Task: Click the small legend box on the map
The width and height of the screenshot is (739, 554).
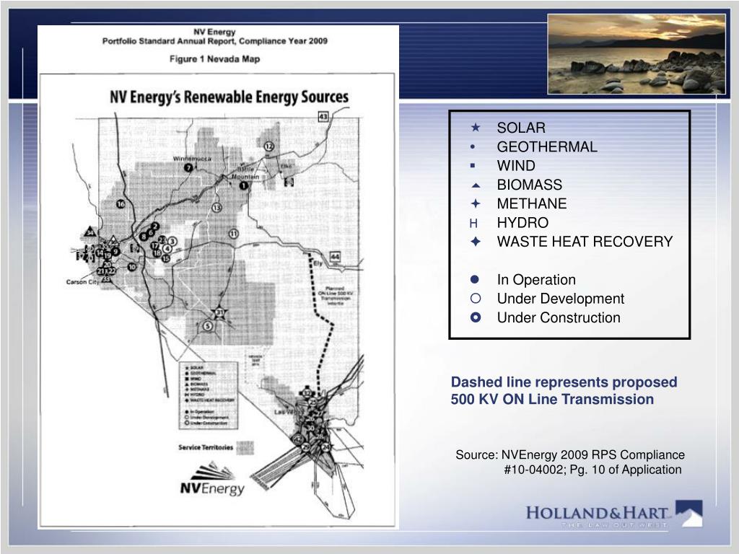Action: coord(208,395)
